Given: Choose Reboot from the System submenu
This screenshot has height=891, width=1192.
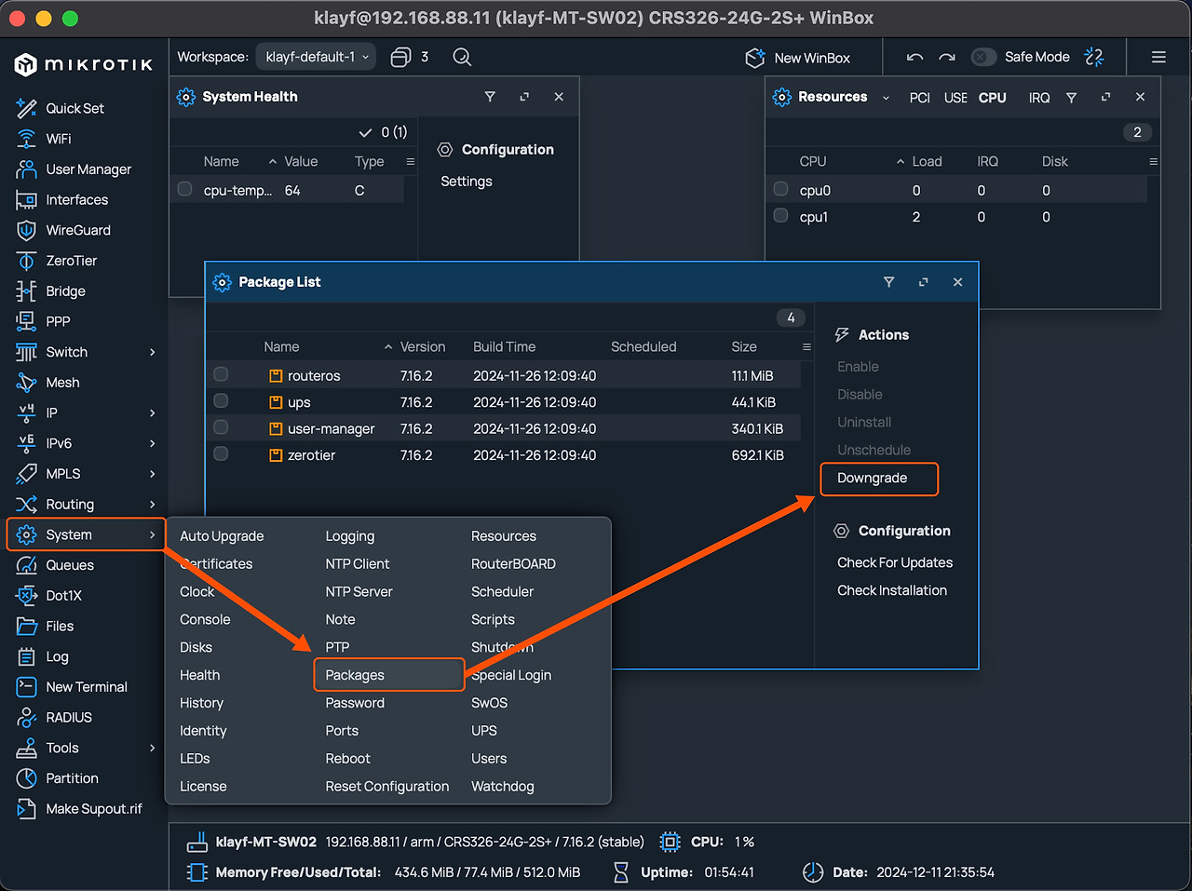Looking at the screenshot, I should pos(347,759).
